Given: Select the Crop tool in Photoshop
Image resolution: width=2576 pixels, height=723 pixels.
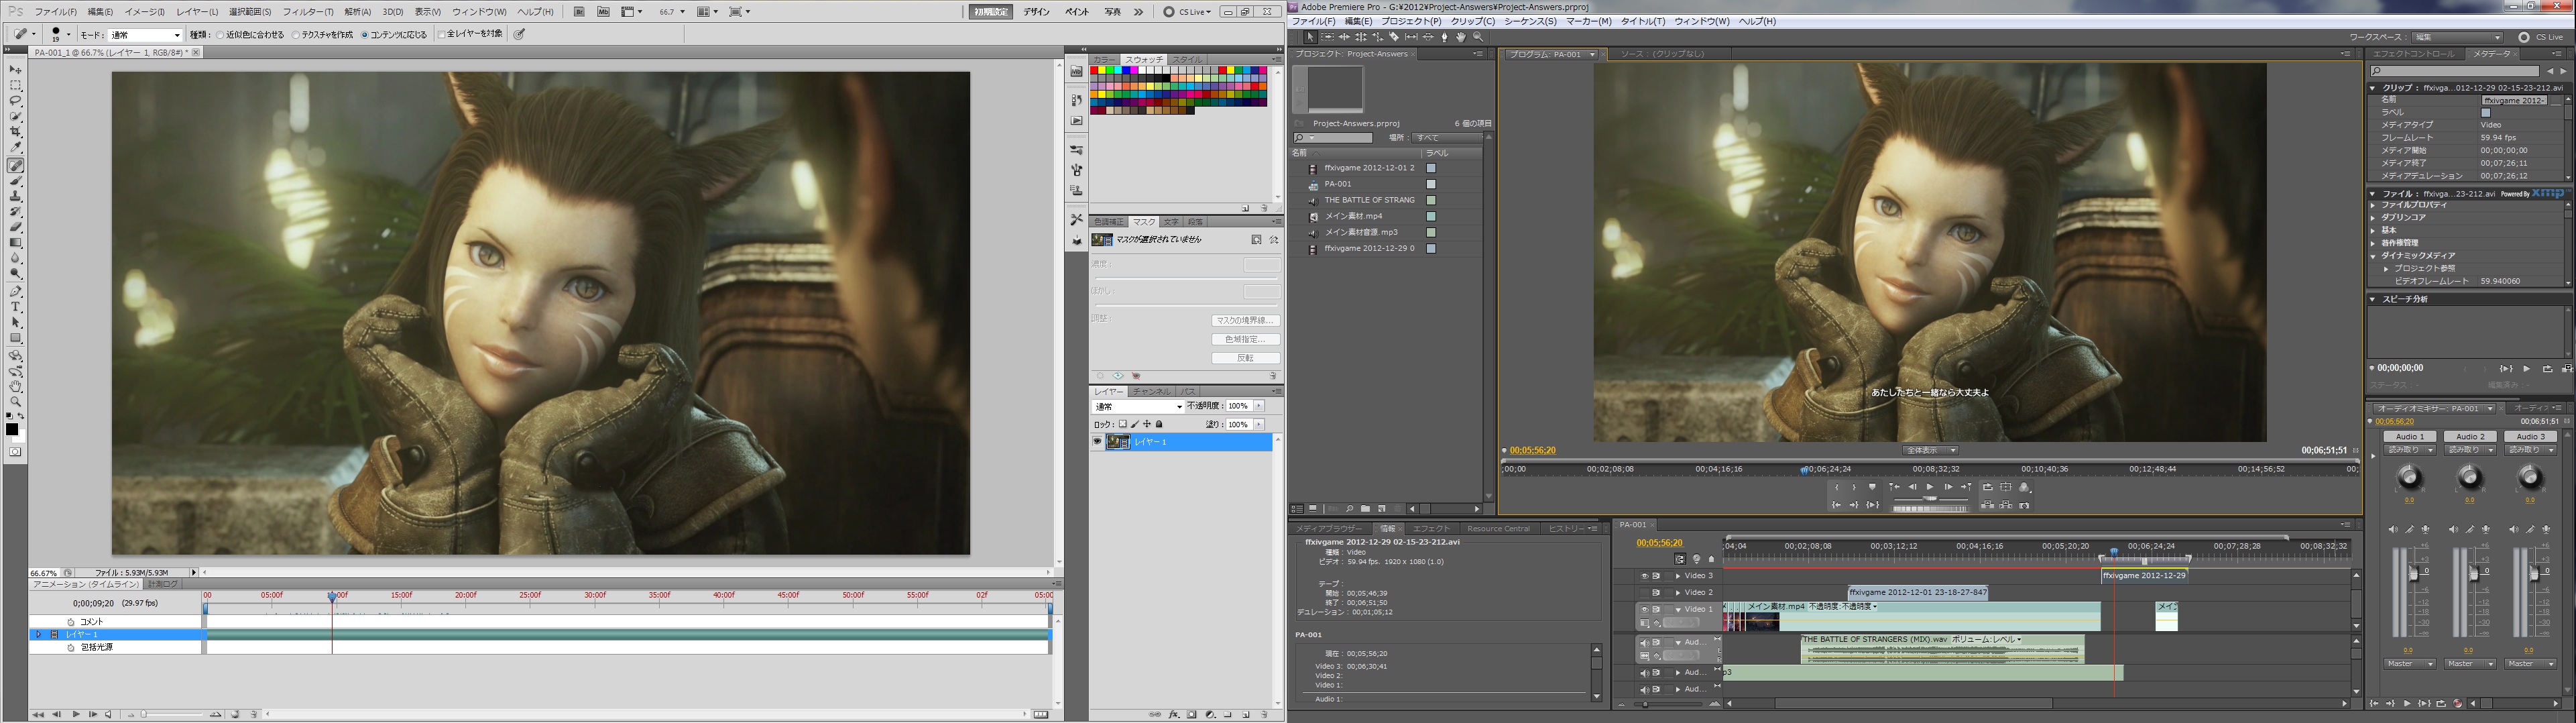Looking at the screenshot, I should (16, 132).
